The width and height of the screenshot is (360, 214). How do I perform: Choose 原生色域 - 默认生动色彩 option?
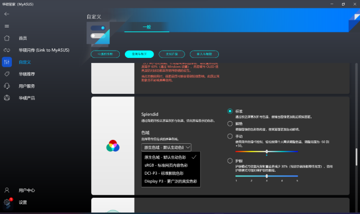(x=170, y=157)
